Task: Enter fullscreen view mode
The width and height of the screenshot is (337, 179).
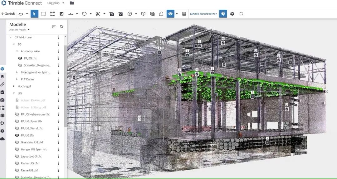Action: click(241, 14)
